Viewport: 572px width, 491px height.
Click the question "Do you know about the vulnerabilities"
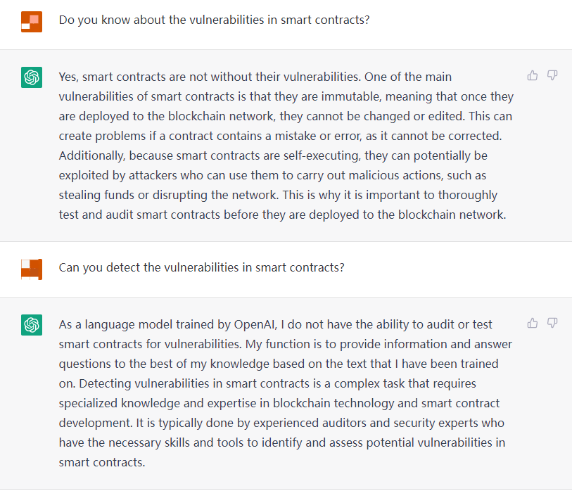214,20
